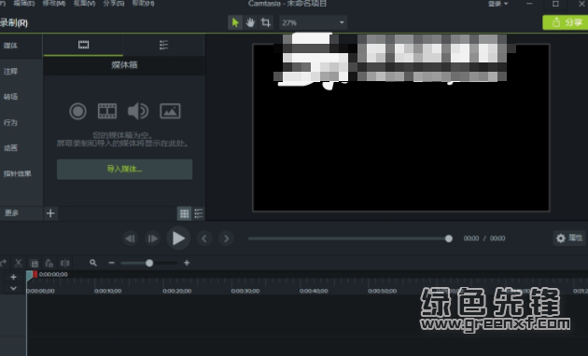
Task: Switch to the library list tab
Action: coord(164,45)
